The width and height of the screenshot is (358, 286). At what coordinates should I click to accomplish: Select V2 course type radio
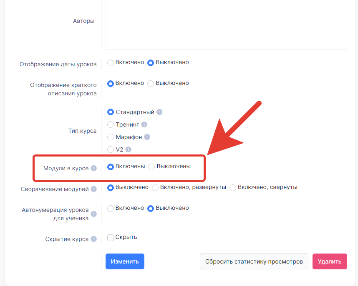111,149
